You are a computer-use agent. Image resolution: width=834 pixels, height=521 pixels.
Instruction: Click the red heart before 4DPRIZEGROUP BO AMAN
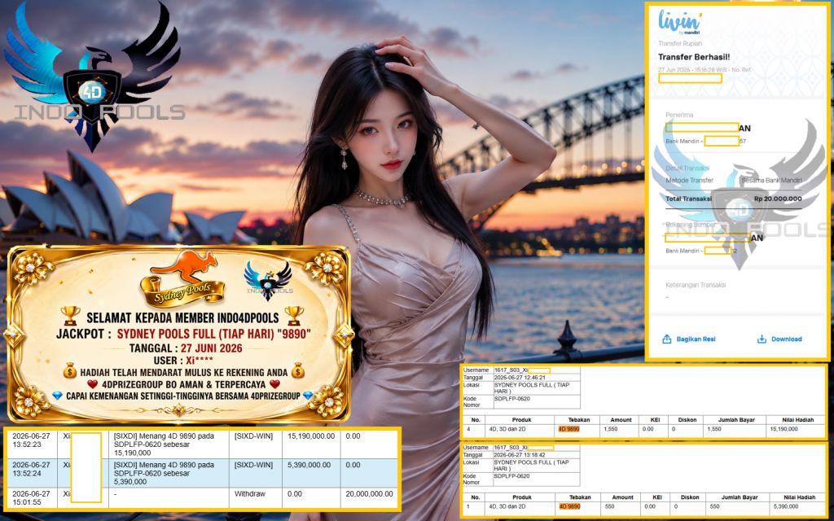pyautogui.click(x=93, y=384)
